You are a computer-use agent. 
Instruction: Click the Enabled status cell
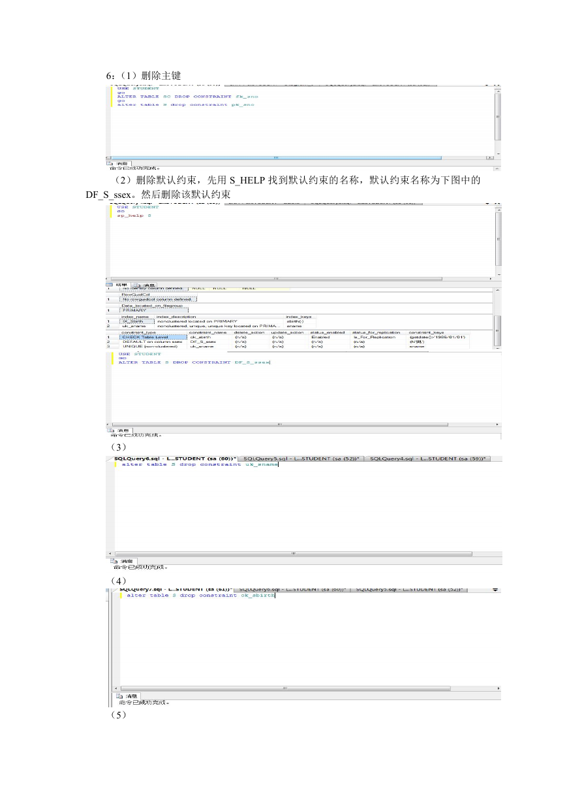[x=329, y=337]
